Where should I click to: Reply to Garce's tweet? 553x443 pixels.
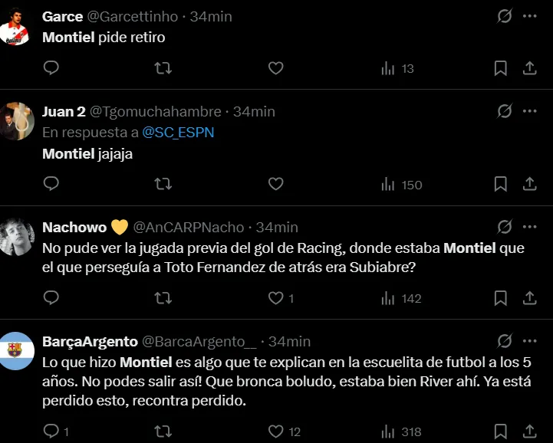(51, 68)
